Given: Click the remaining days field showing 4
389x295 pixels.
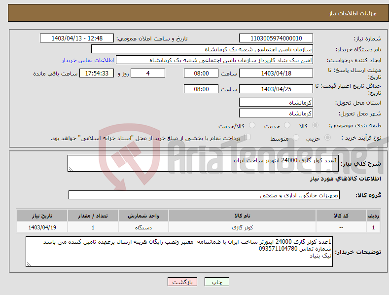Looking at the screenshot, I should pos(148,73).
